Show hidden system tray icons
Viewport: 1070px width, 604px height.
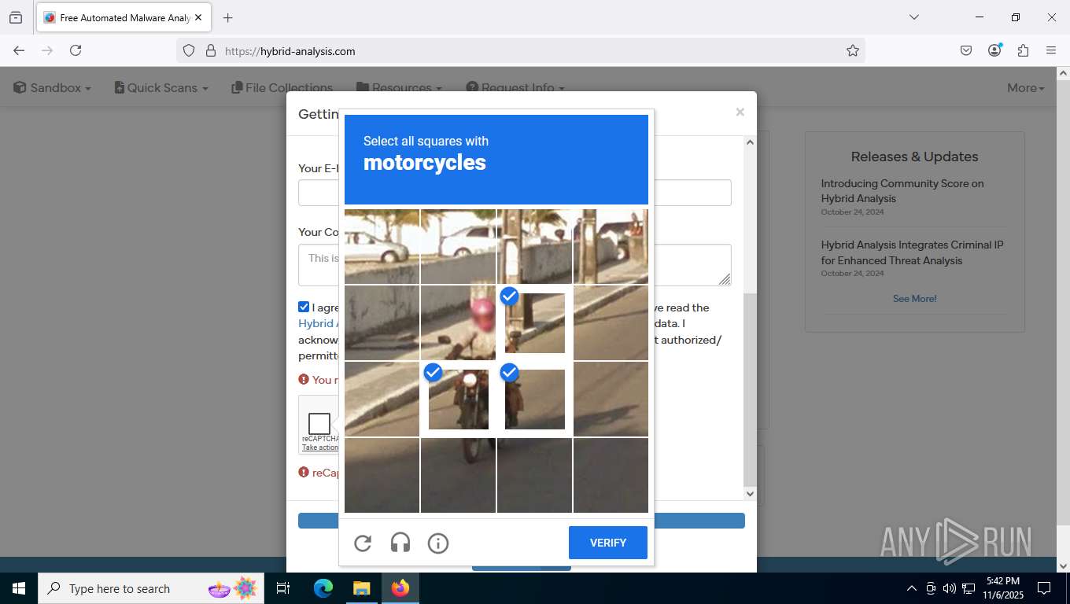[x=912, y=588]
